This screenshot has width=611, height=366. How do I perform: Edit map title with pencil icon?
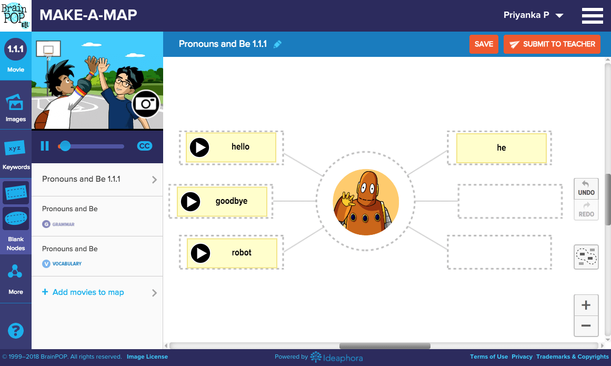[278, 44]
